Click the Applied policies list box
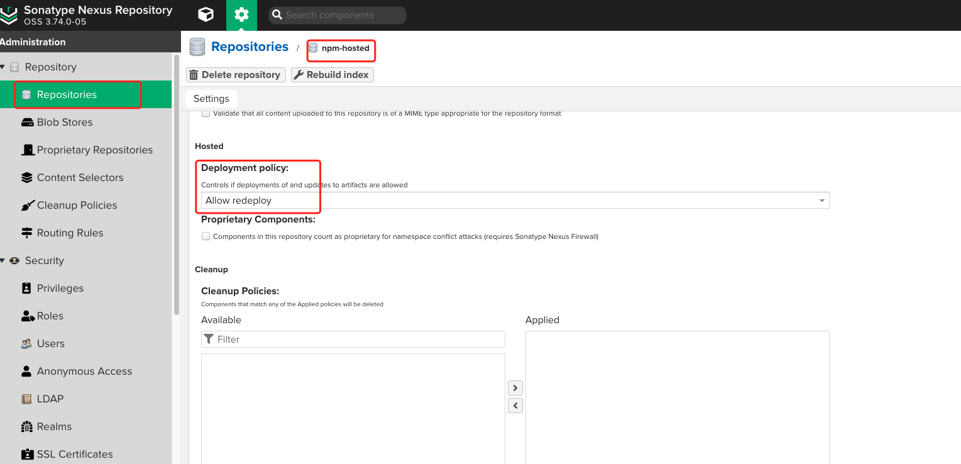 [678, 397]
